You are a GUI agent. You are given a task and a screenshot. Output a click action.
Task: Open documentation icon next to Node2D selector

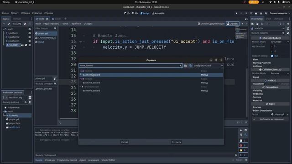[x=288, y=28]
